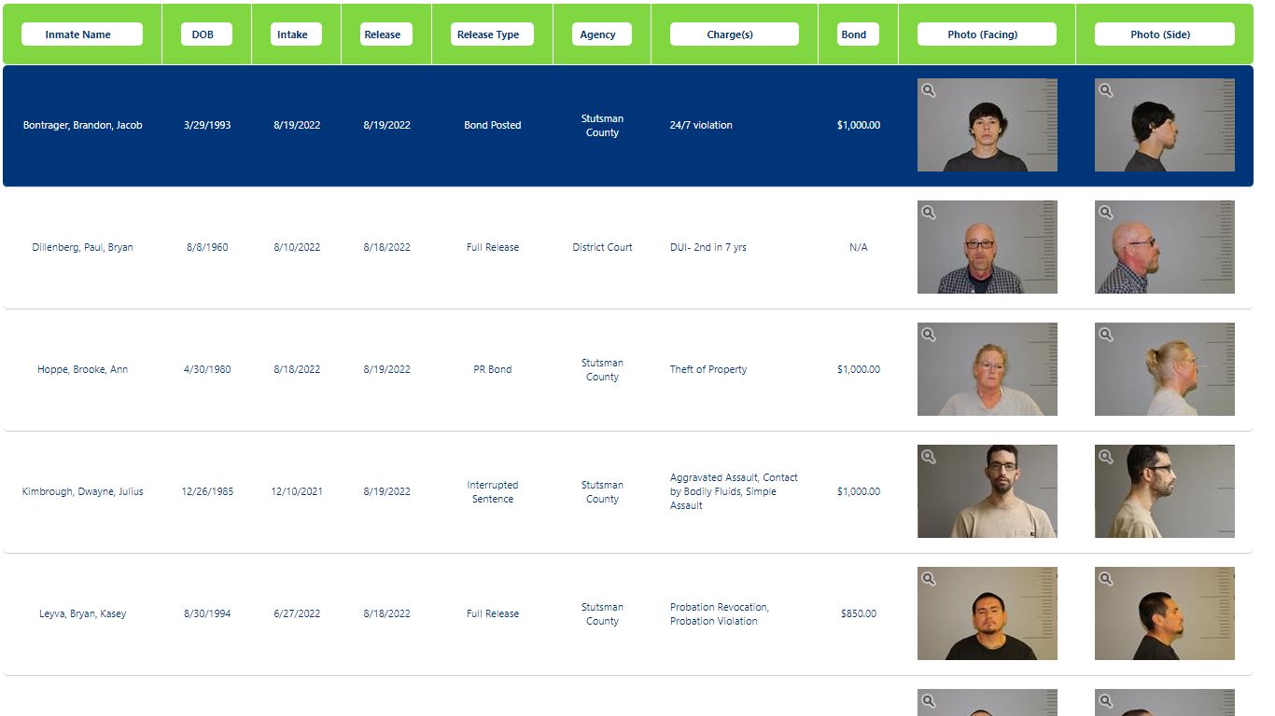Open Bontrager's side mugshot thumbnail

coord(1165,125)
